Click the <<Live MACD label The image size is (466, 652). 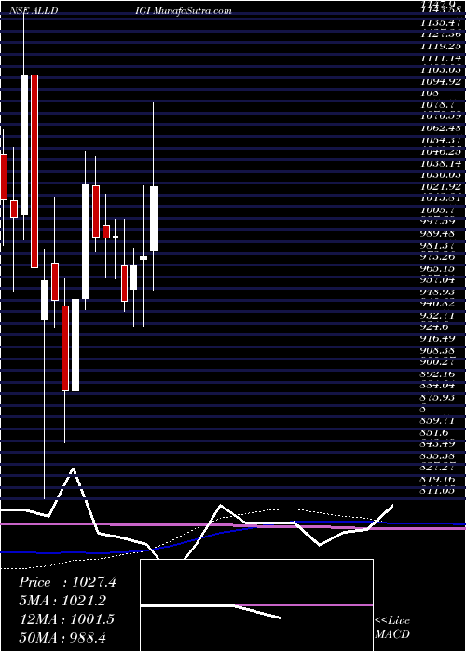pos(392,628)
